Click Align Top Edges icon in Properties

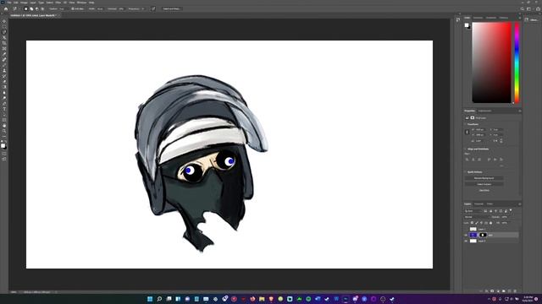[x=489, y=160]
